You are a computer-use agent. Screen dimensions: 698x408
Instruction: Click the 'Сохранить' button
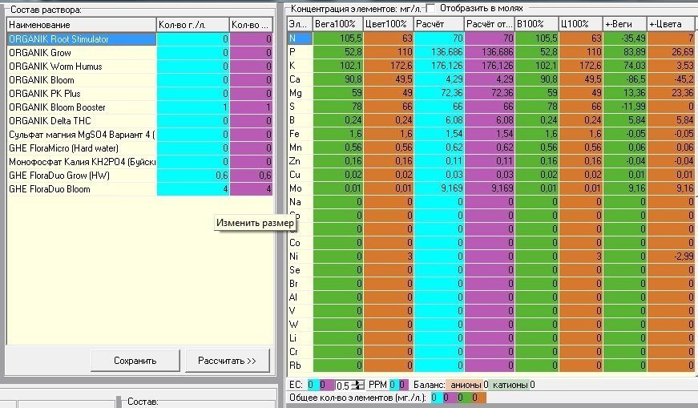(x=135, y=361)
